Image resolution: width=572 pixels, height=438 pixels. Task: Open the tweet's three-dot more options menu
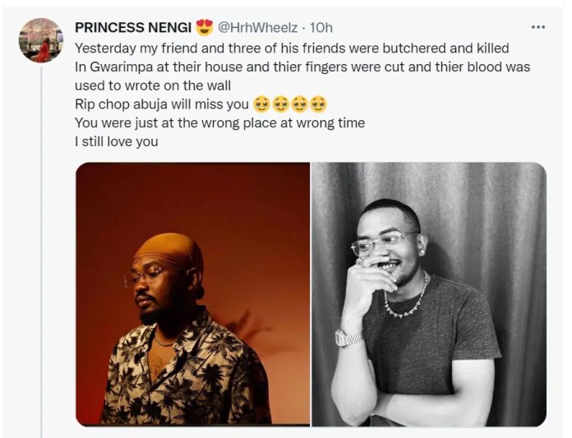(x=538, y=27)
